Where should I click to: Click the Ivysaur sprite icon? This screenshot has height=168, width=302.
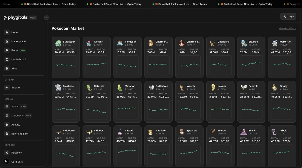[89, 43]
